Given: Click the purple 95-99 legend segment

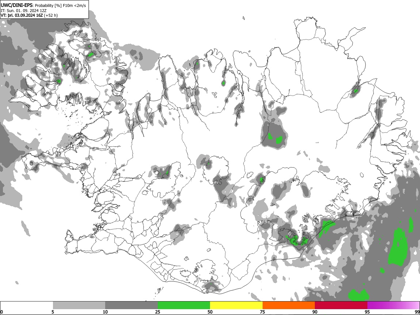Looking at the screenshot, I should point(393,306).
